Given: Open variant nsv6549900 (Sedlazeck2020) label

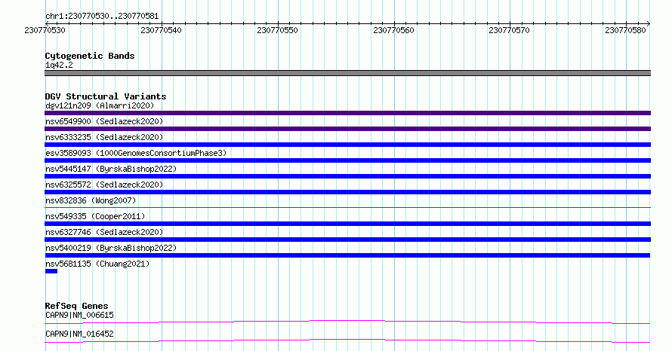Looking at the screenshot, I should 104,121.
